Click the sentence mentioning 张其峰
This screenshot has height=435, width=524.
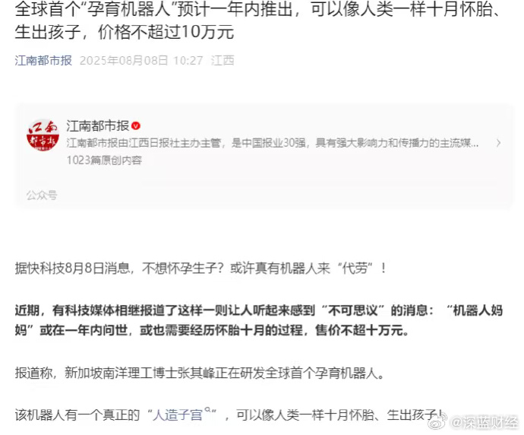pyautogui.click(x=199, y=373)
